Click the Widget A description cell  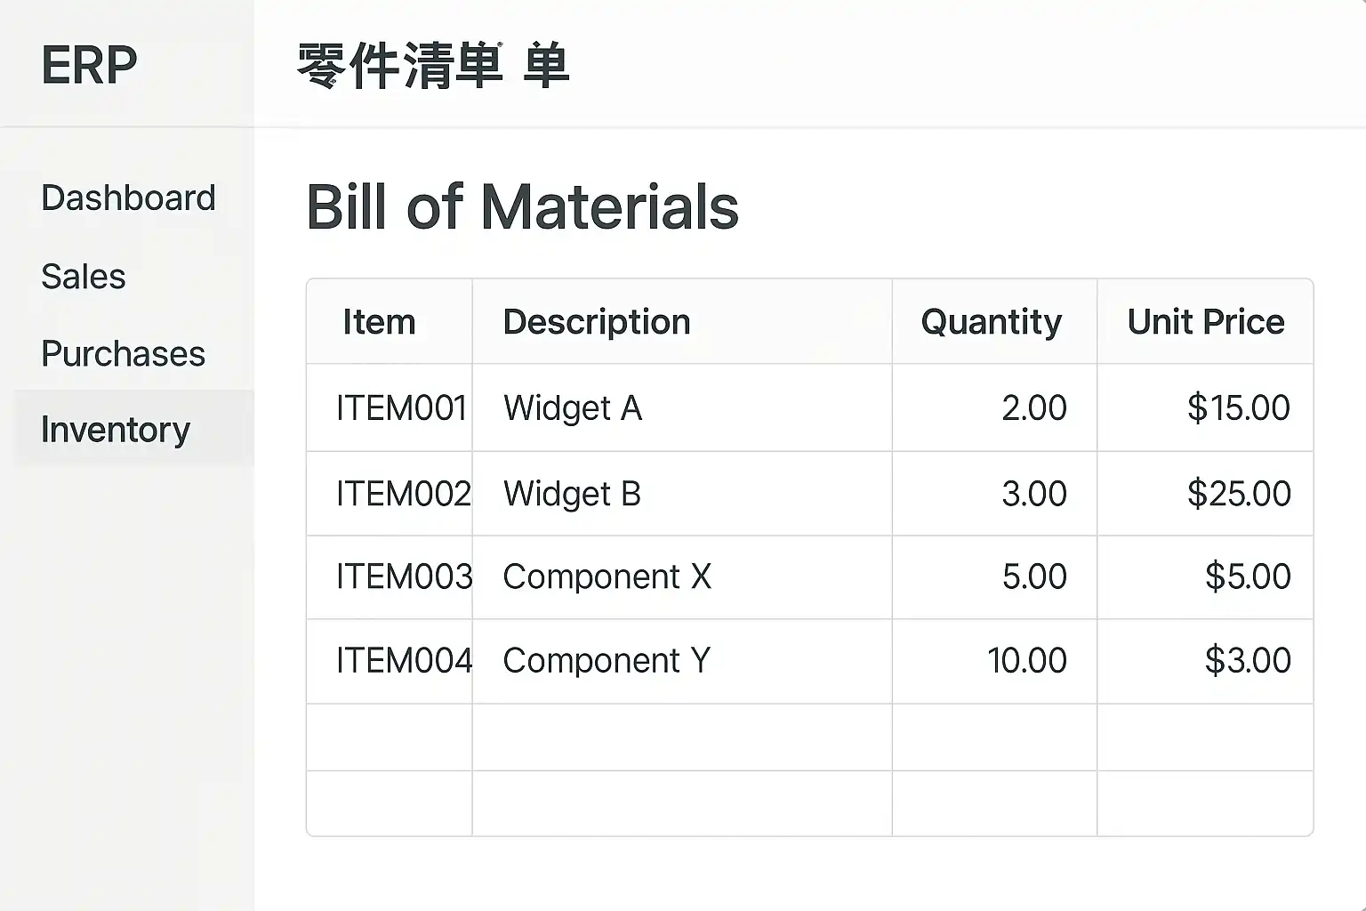(x=573, y=408)
